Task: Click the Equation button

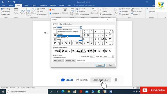Action: click(x=151, y=9)
